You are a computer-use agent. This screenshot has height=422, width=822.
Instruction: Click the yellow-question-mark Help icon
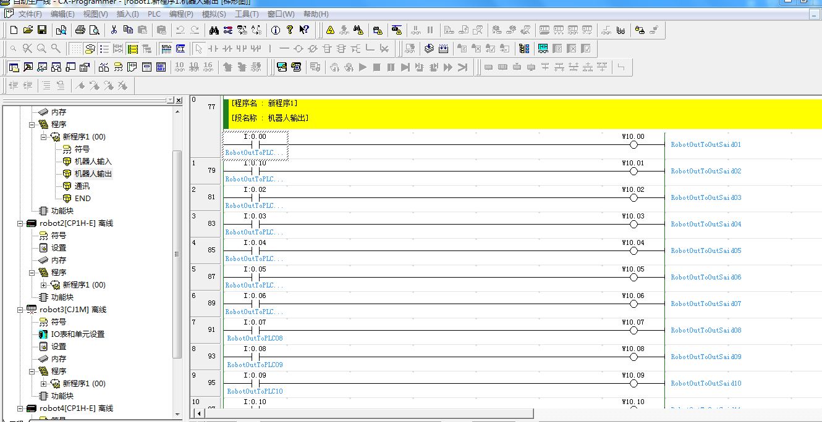290,30
